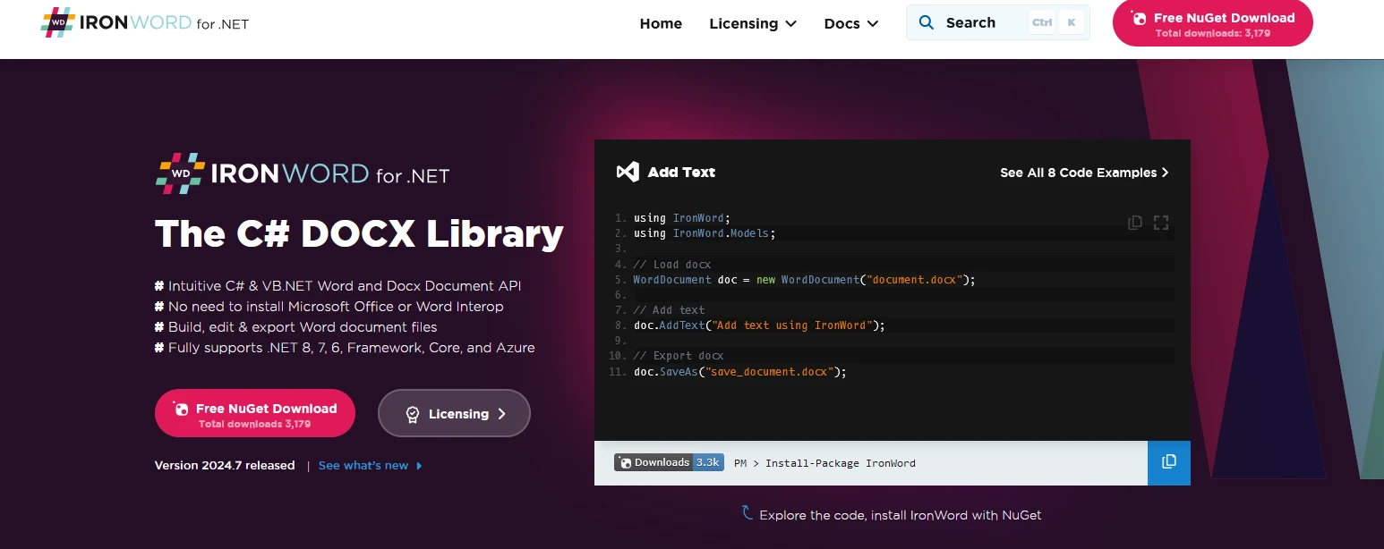Click the blue copy install command button
1384x549 pixels.
pos(1168,462)
